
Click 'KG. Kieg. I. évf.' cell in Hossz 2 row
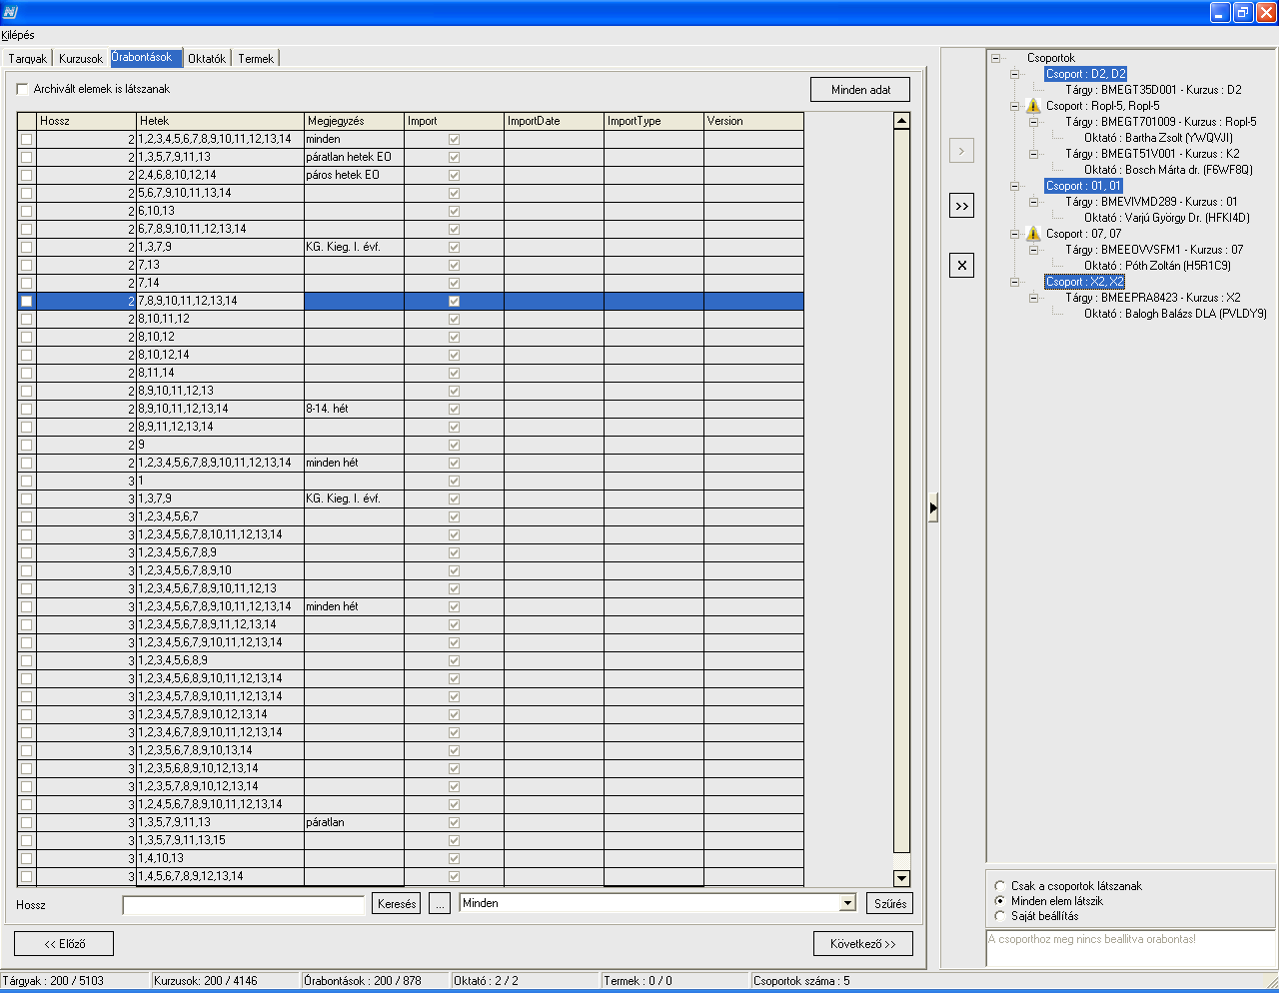pyautogui.click(x=354, y=247)
